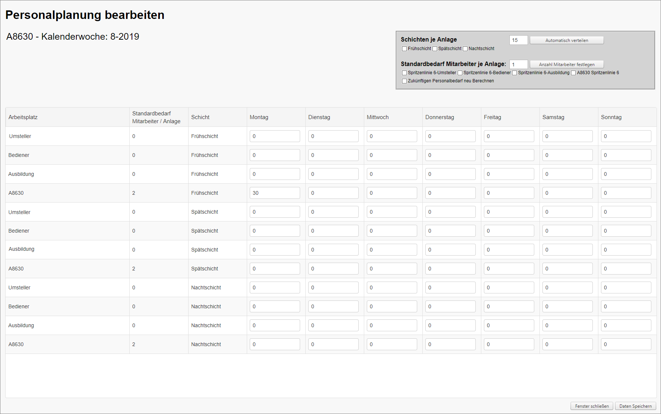The width and height of the screenshot is (661, 414).
Task: Click Samstag field in A8630 Spätschicht row
Action: tap(567, 269)
